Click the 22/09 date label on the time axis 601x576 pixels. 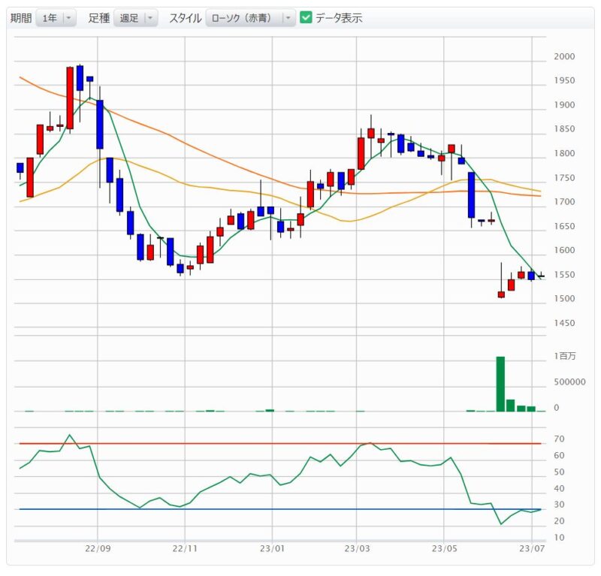pos(98,548)
